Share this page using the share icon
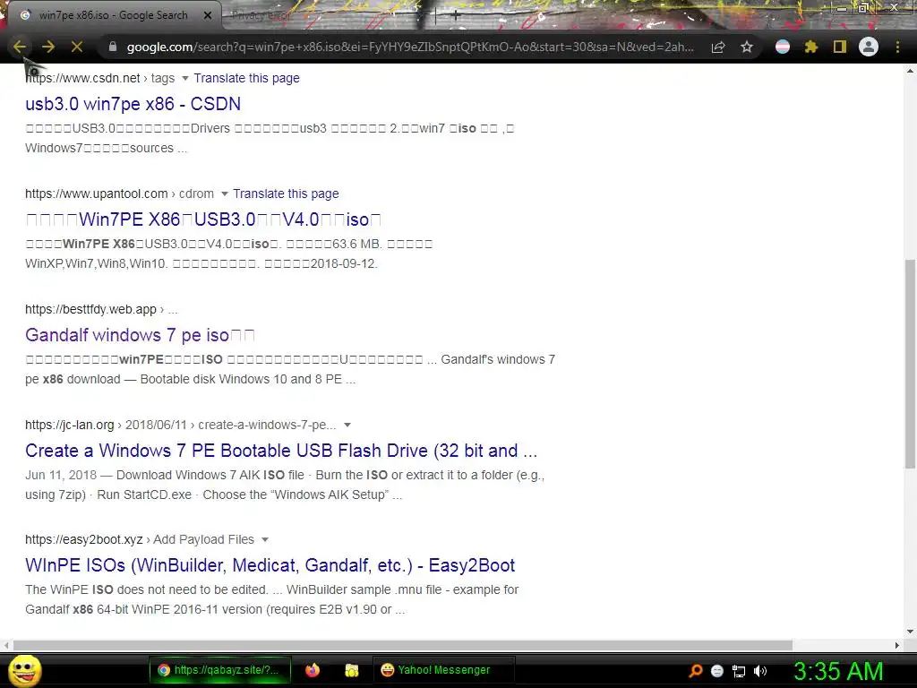 (718, 47)
